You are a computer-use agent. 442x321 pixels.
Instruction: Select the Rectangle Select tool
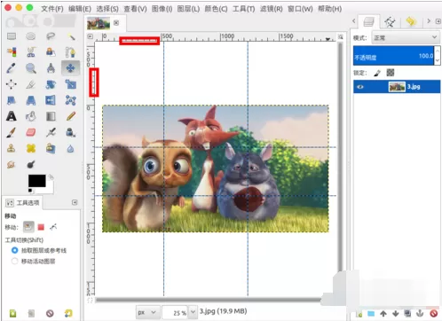12,36
